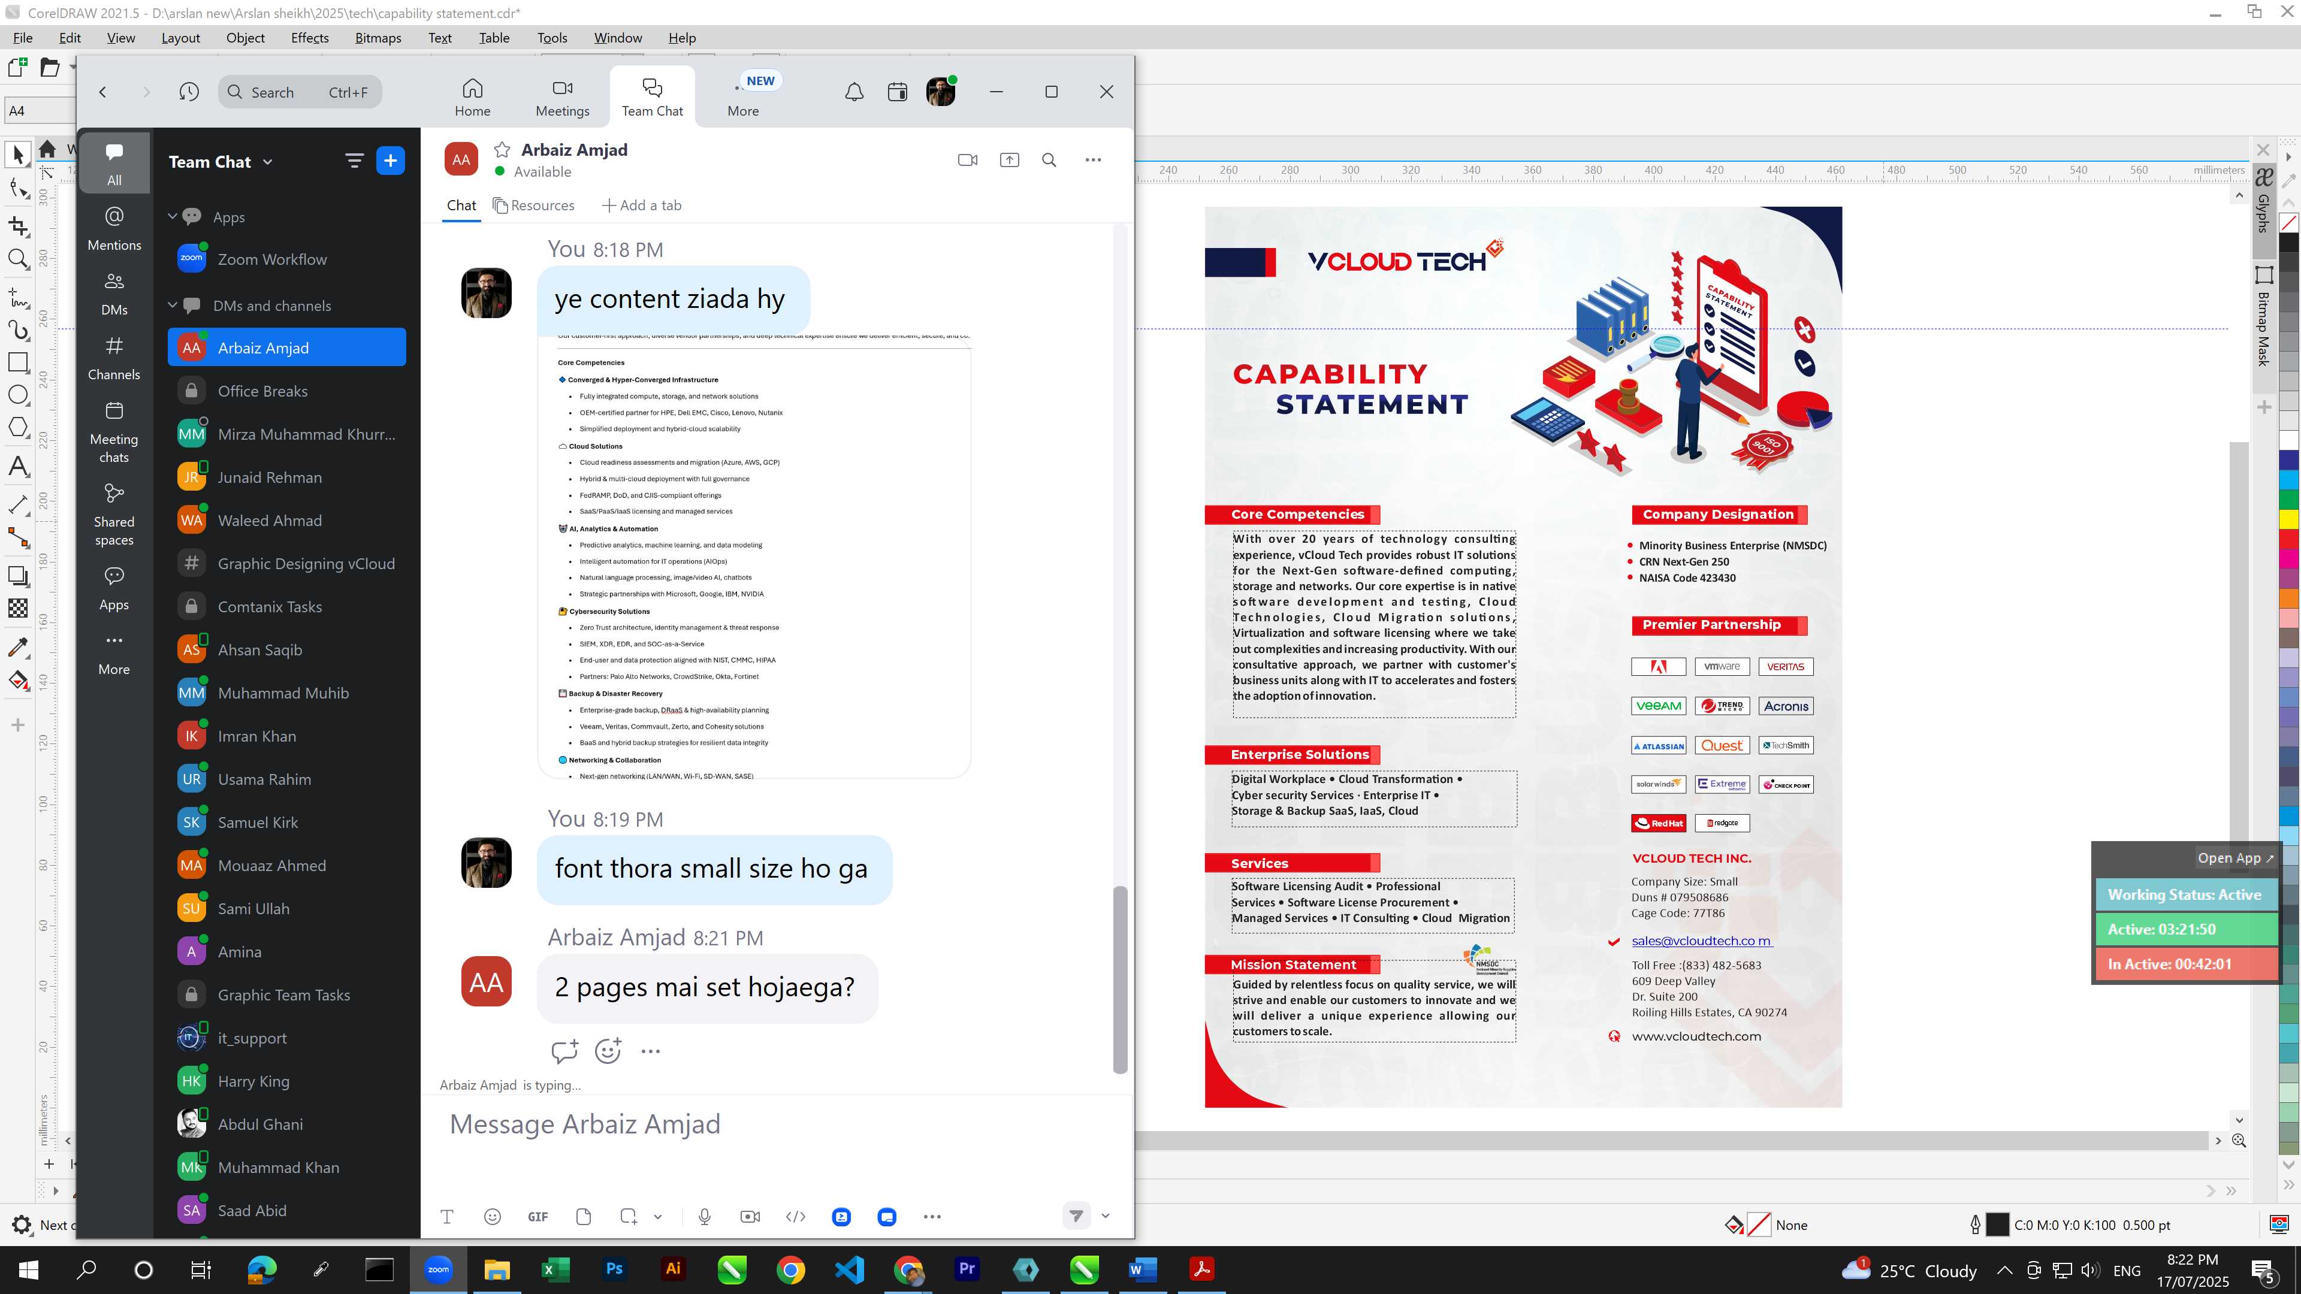Image resolution: width=2301 pixels, height=1294 pixels.
Task: Open the Bitmaps menu in CorelDRAW
Action: [x=378, y=38]
